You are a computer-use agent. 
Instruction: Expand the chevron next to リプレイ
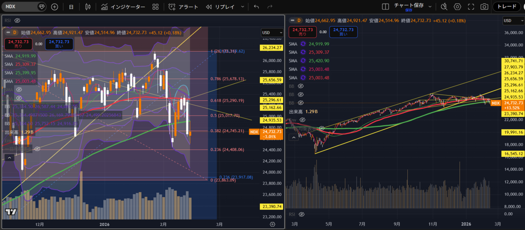(x=242, y=7)
